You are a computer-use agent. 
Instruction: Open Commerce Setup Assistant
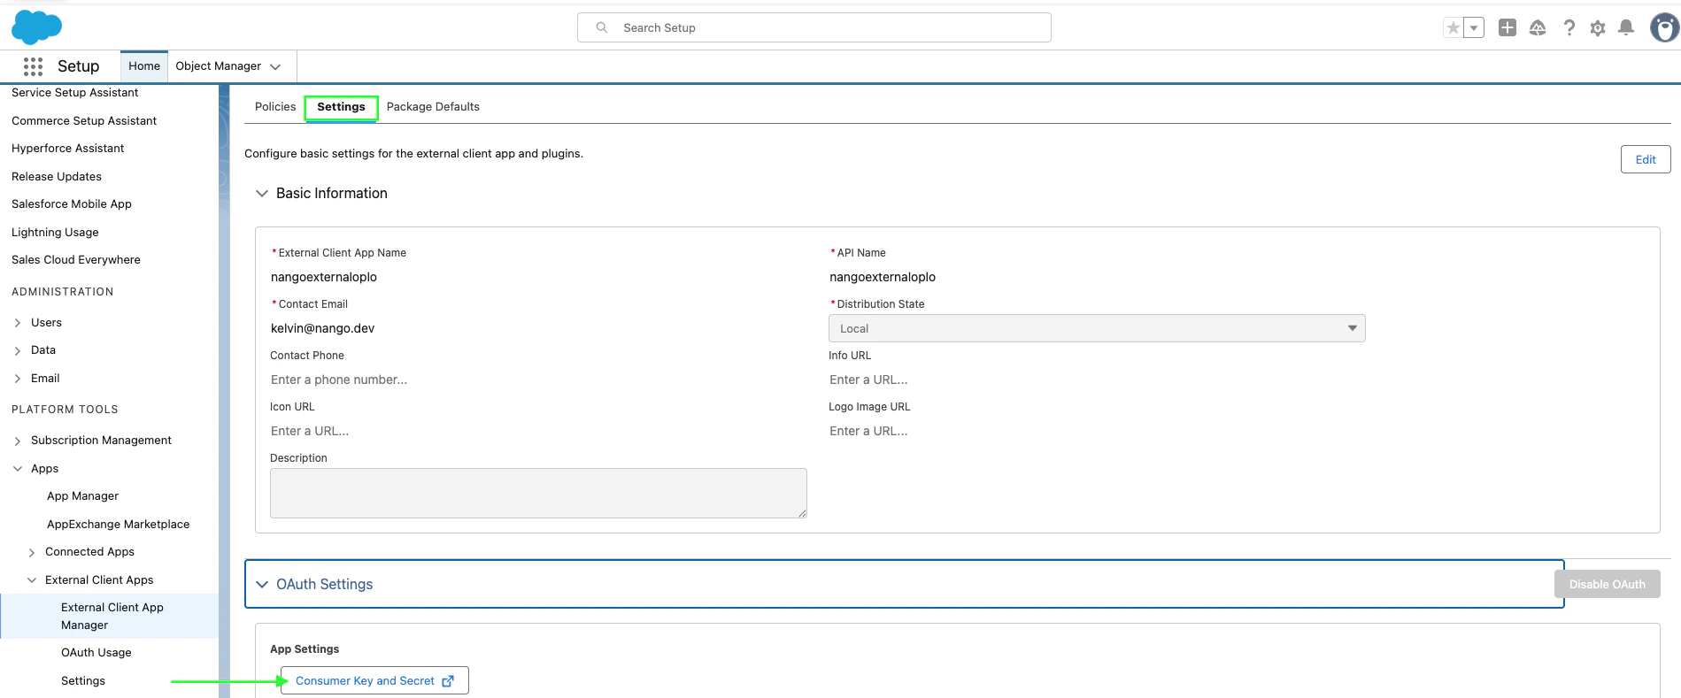pos(84,121)
